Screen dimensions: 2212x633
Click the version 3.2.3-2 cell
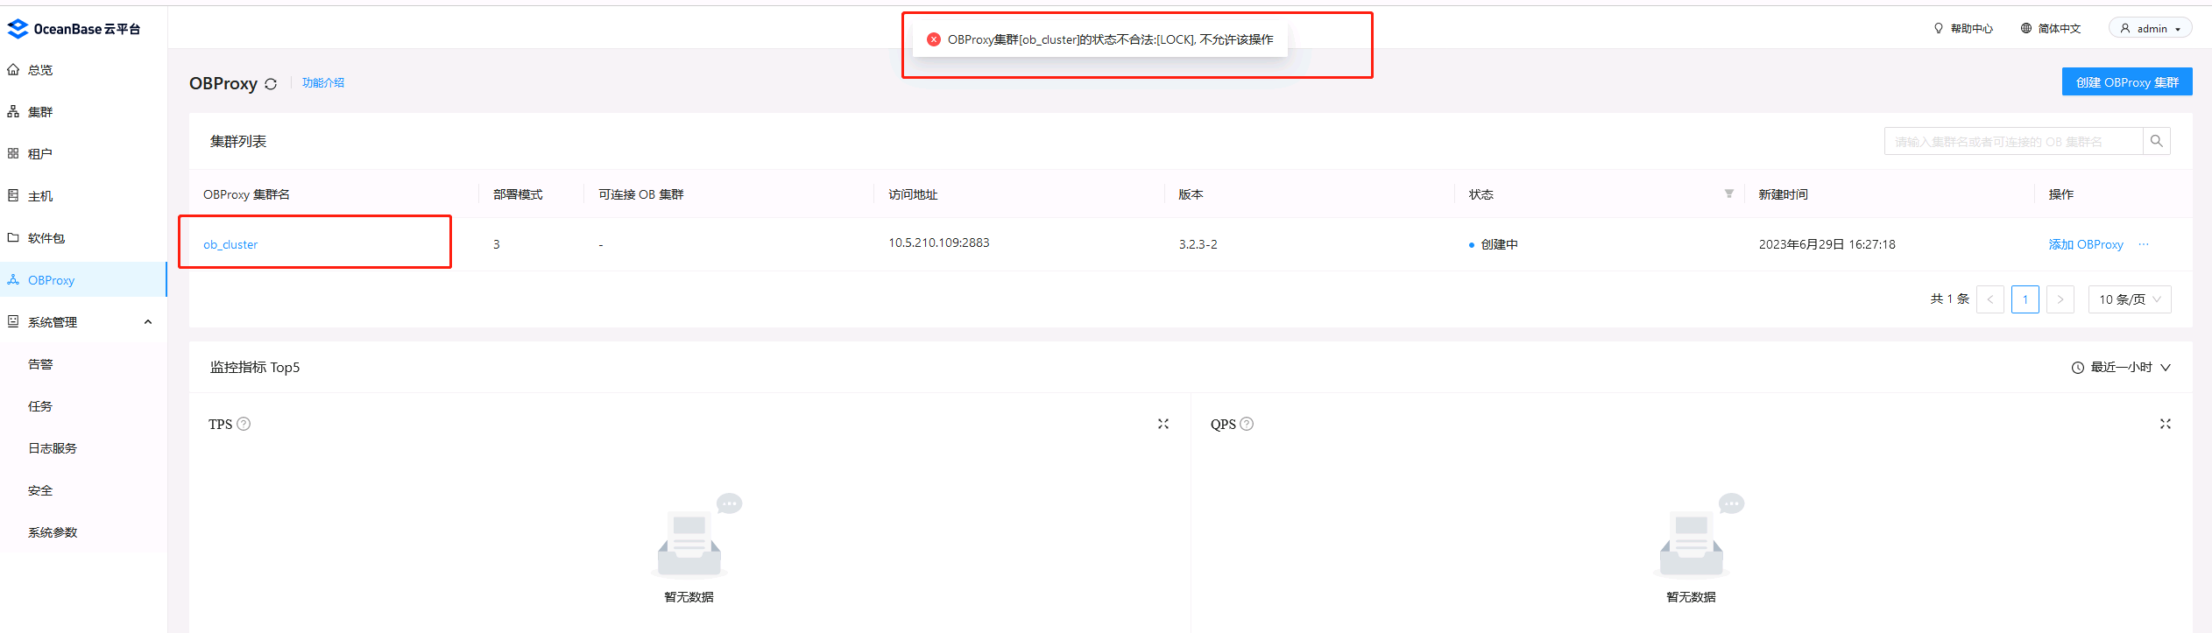(1198, 244)
